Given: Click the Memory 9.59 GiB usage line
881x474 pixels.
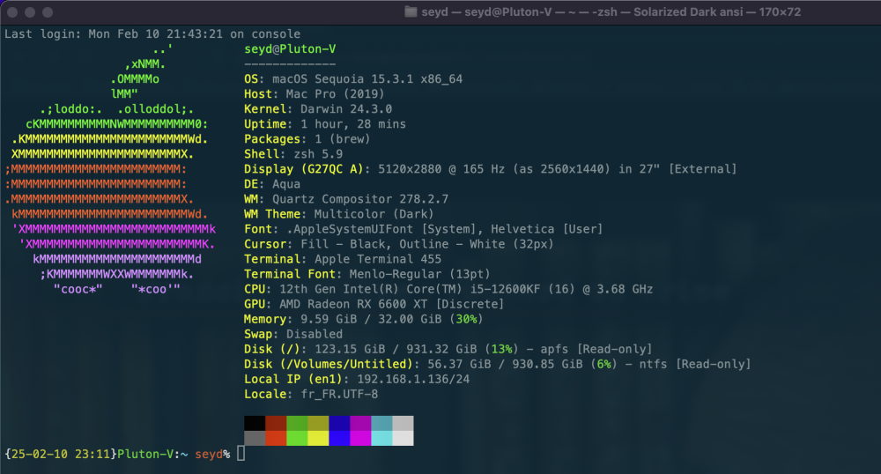Looking at the screenshot, I should pos(364,319).
